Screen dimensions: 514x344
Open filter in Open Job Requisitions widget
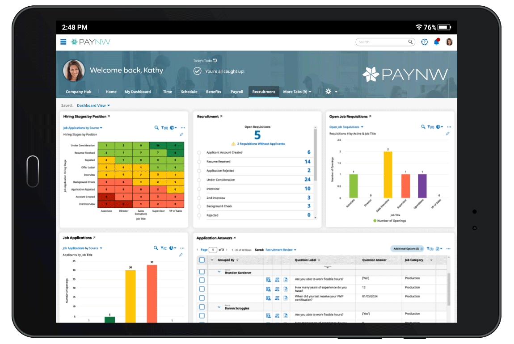(x=430, y=127)
